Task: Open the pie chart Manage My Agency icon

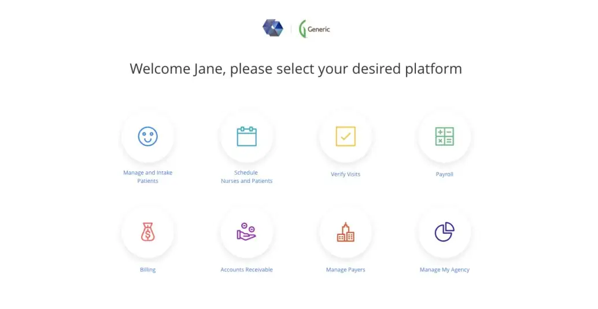Action: [444, 232]
